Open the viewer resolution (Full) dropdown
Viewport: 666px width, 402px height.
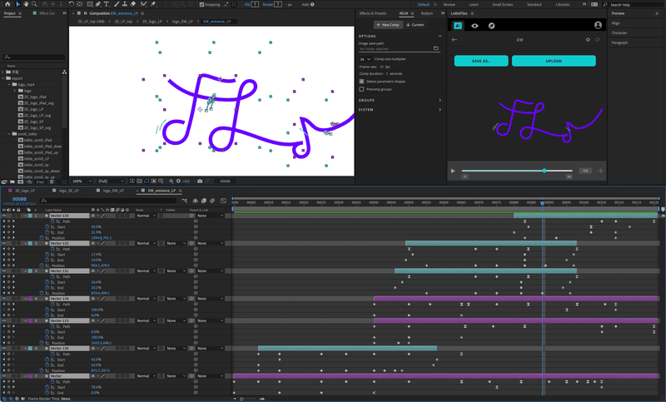pyautogui.click(x=111, y=181)
